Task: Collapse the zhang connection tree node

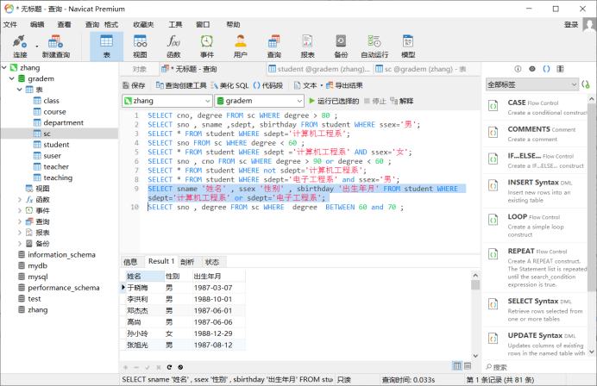Action: point(4,68)
